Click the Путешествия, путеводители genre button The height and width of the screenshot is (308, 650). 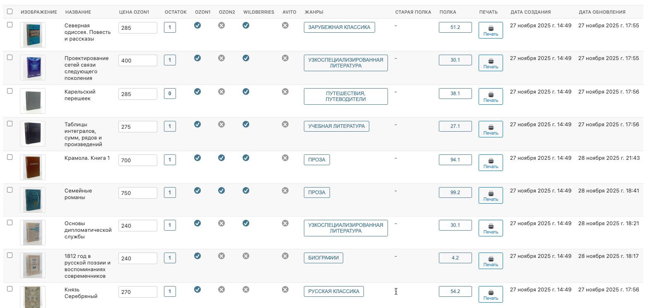[346, 96]
